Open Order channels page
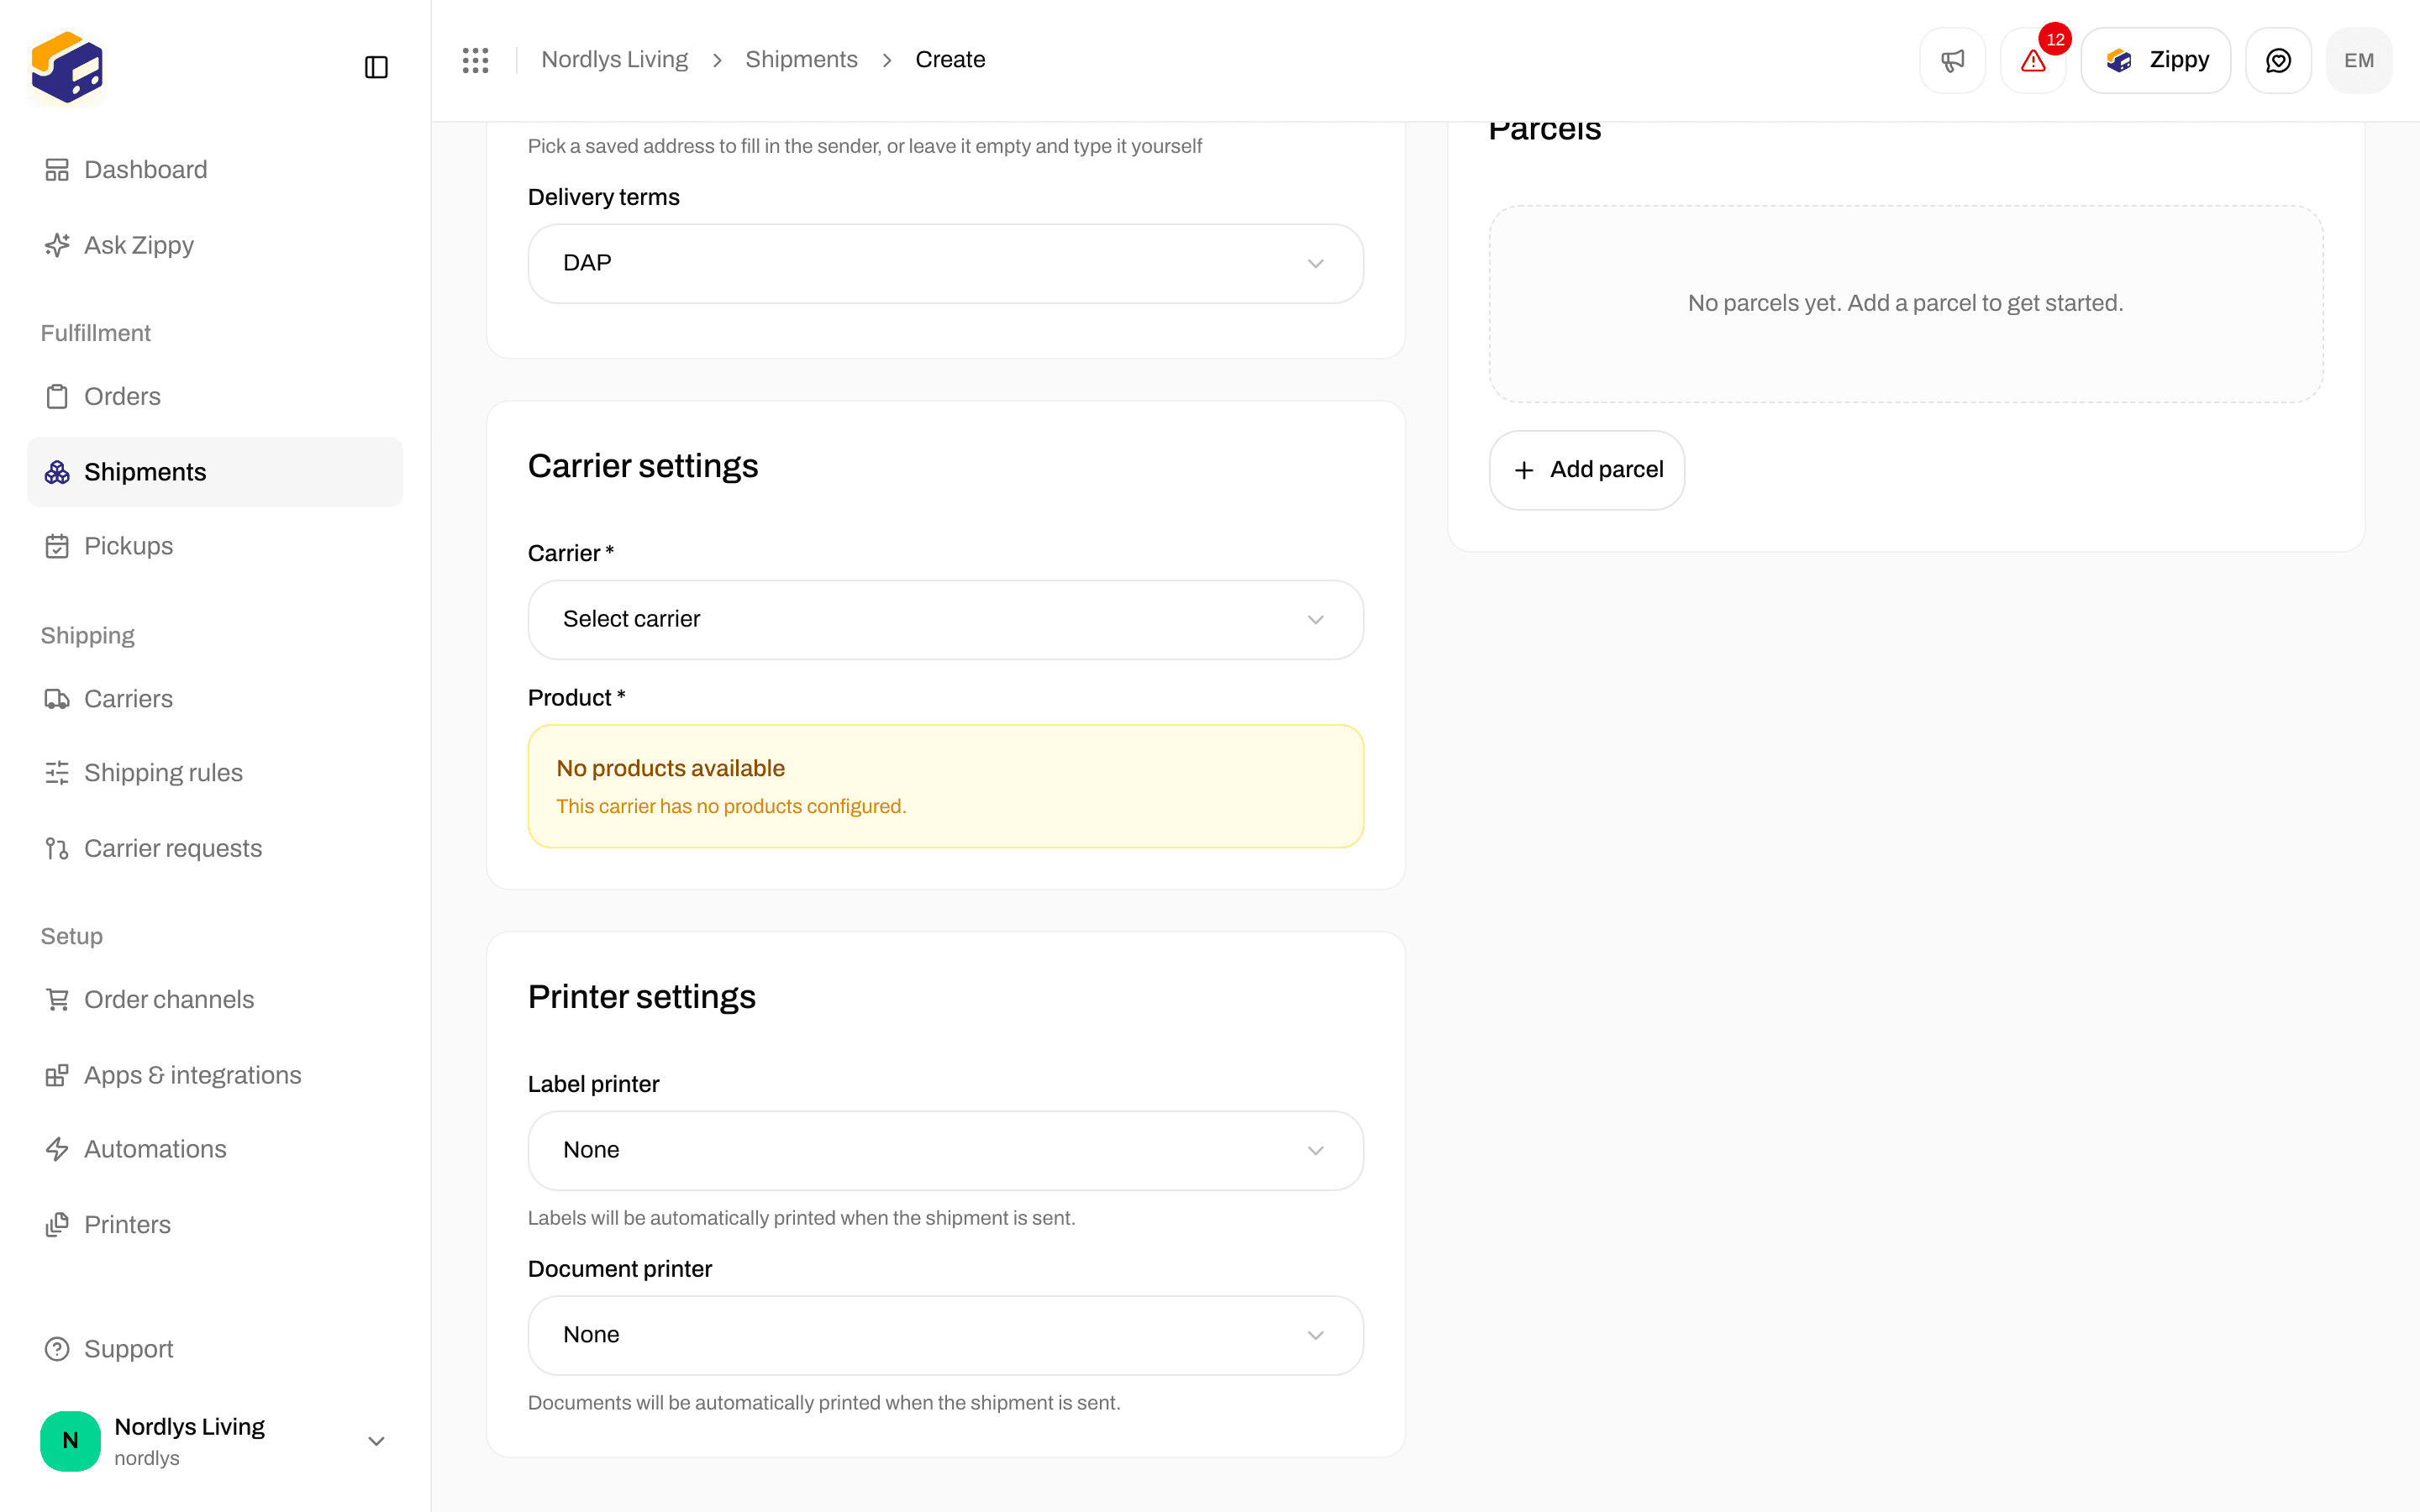This screenshot has height=1512, width=2420. pos(215,999)
